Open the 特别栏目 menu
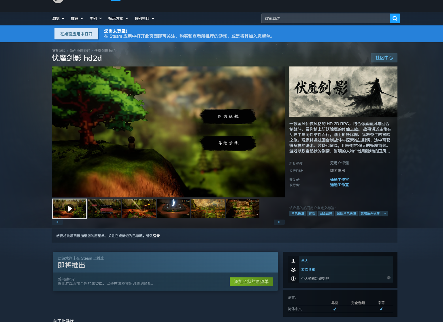Viewport: 443px width, 322px height. [x=144, y=18]
